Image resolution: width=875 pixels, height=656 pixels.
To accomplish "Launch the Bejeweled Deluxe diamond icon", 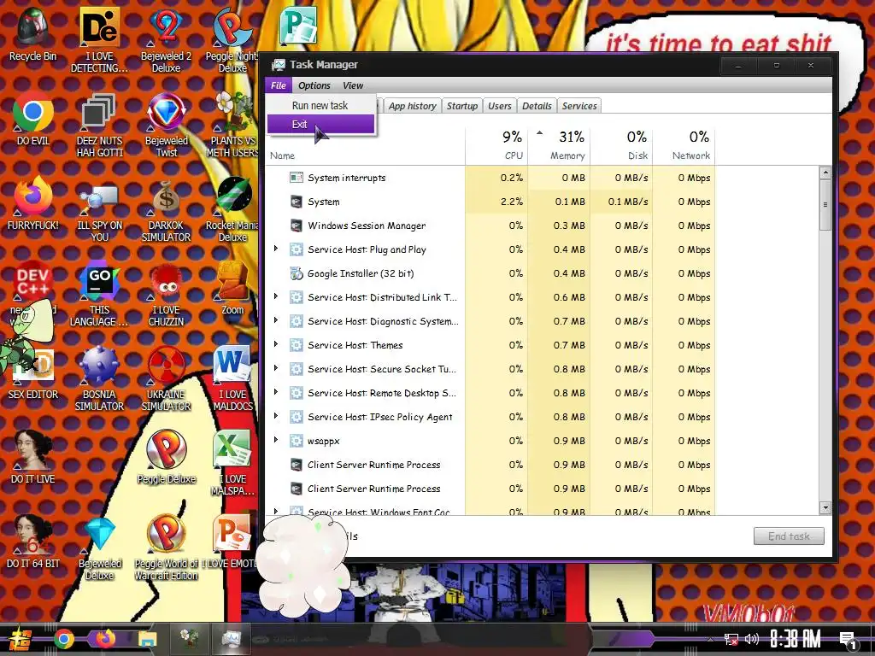I will coord(99,548).
